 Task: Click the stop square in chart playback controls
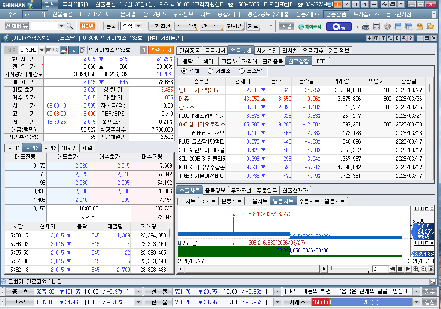[x=400, y=269]
